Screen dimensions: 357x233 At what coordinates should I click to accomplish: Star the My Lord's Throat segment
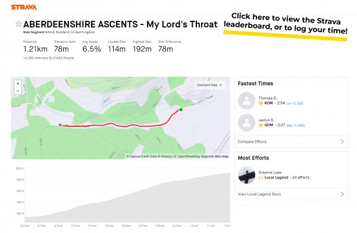tap(18, 24)
